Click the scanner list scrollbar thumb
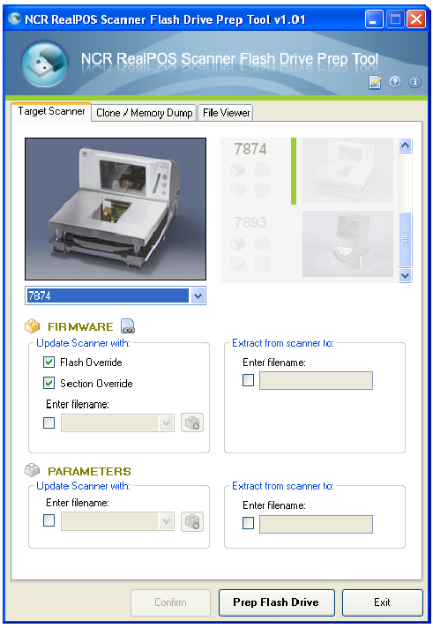The width and height of the screenshot is (433, 628). pyautogui.click(x=406, y=240)
